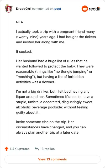Click the word "moshing" in the comment
This screenshot has height=168, width=105.
coord(24,77)
